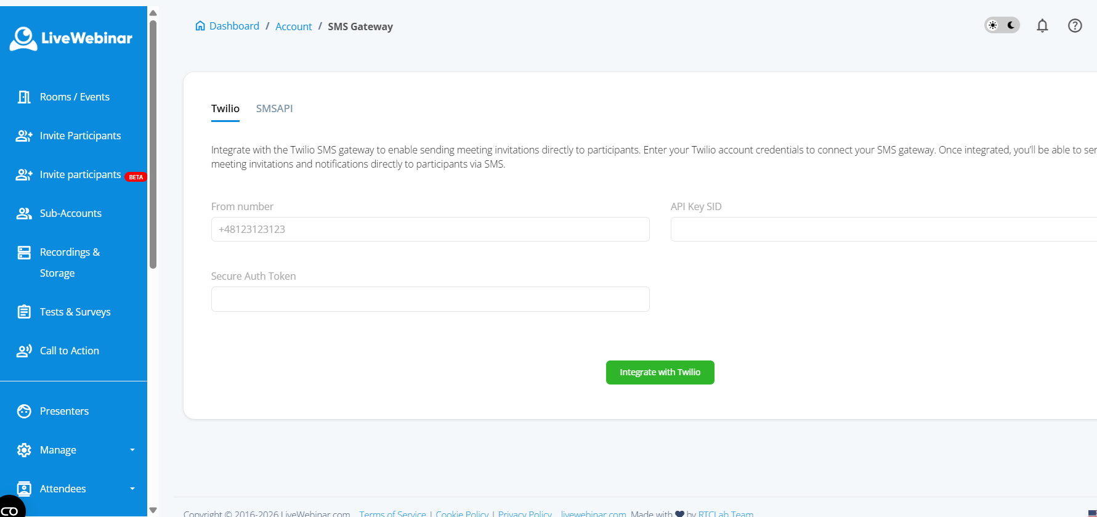Viewport: 1097px width, 517px height.
Task: Open the Account breadcrumb link
Action: [x=293, y=26]
